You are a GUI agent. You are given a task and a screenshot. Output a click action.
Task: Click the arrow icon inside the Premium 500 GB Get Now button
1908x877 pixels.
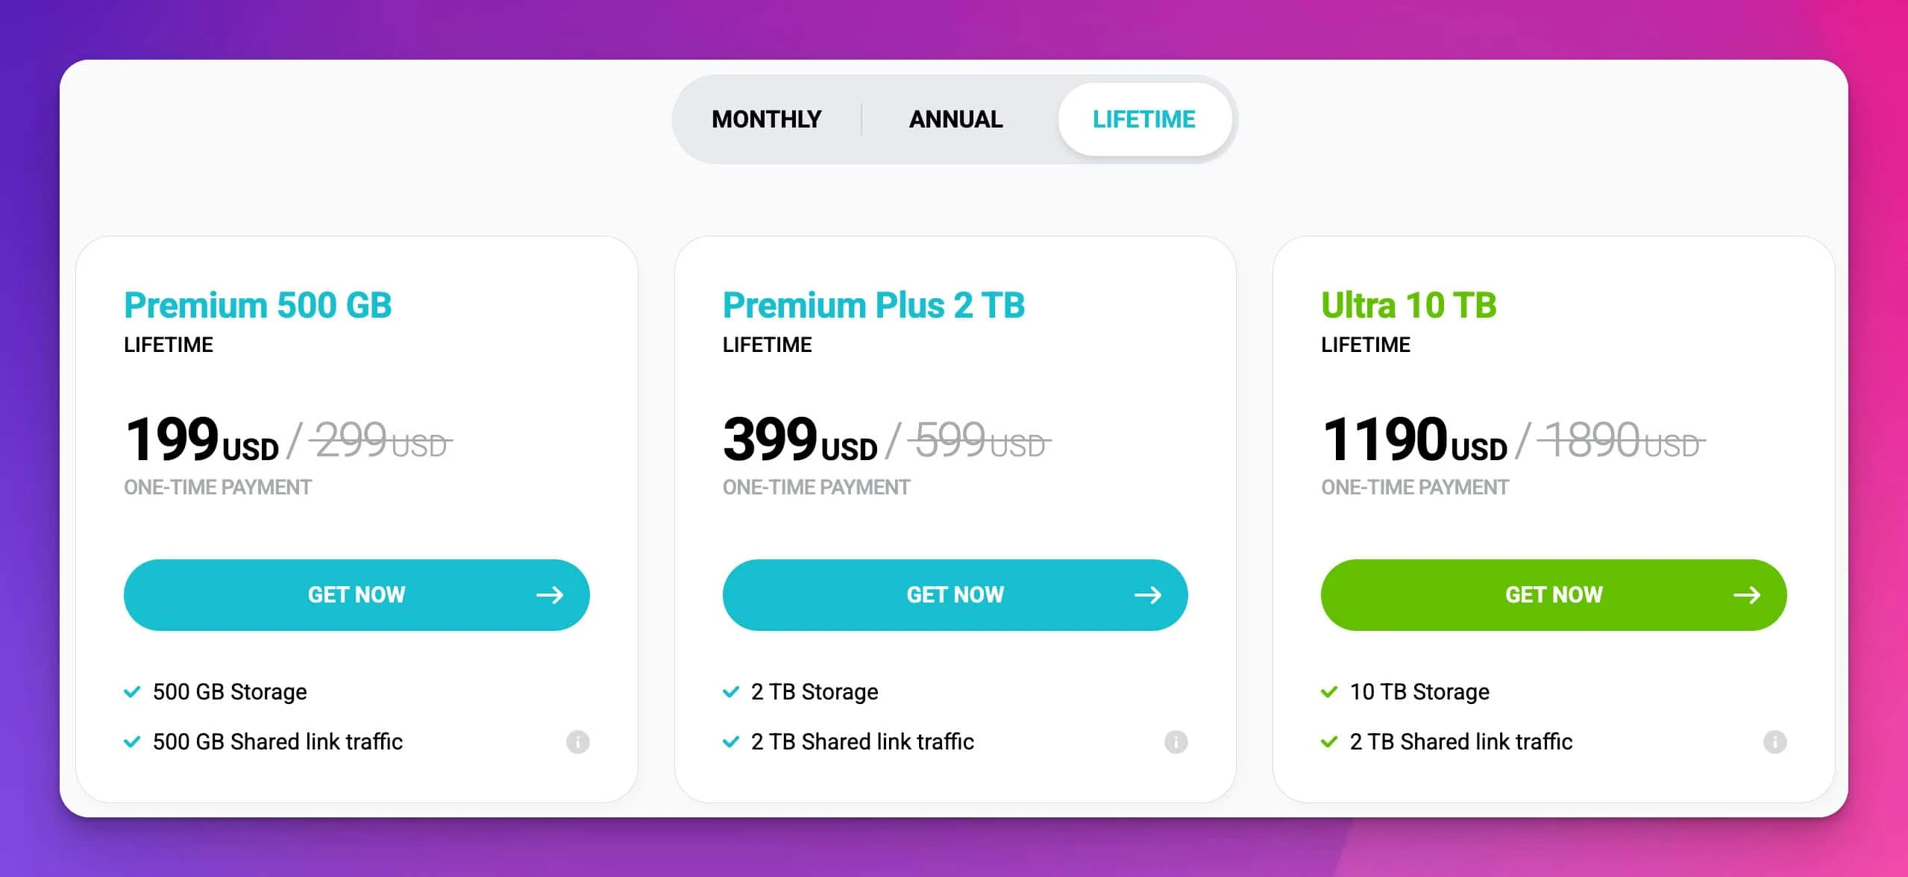(x=550, y=594)
